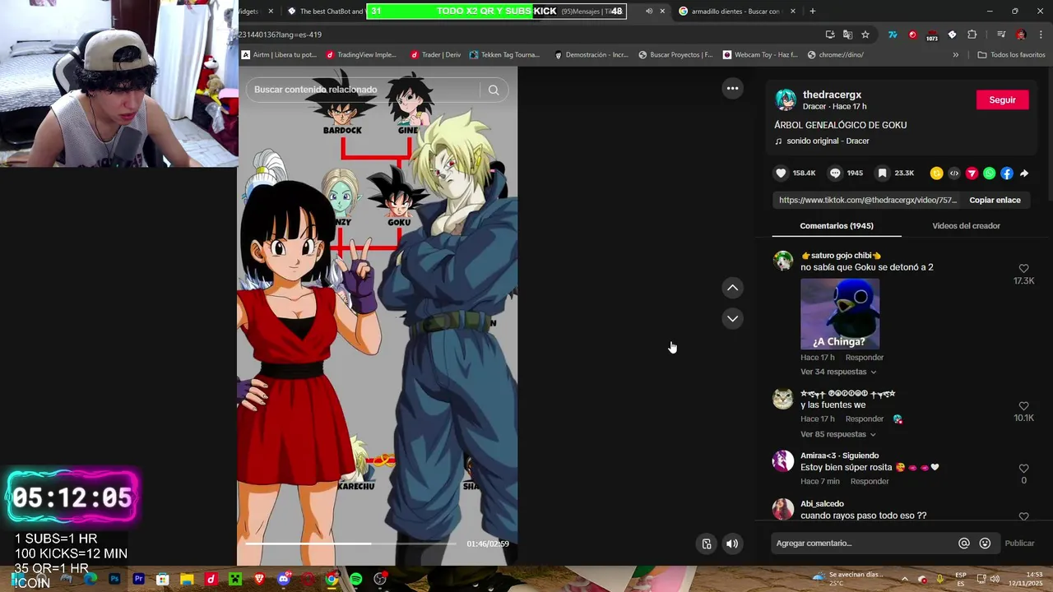Switch to 'armadillo dientes' browser tab
1053x592 pixels.
point(736,12)
